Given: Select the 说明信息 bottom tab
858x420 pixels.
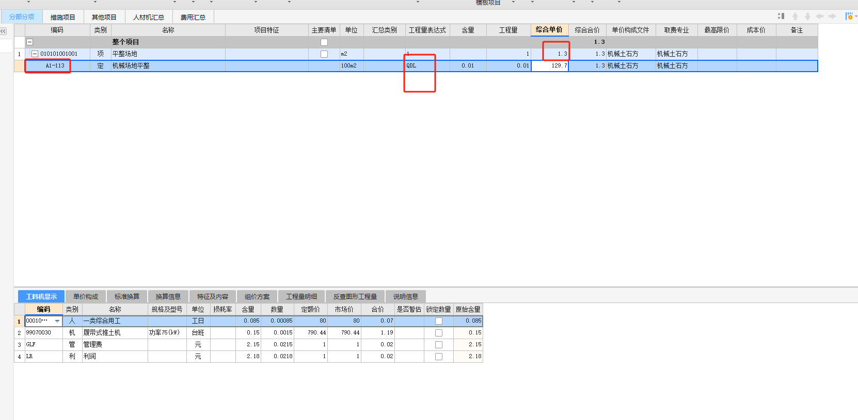Looking at the screenshot, I should [406, 297].
